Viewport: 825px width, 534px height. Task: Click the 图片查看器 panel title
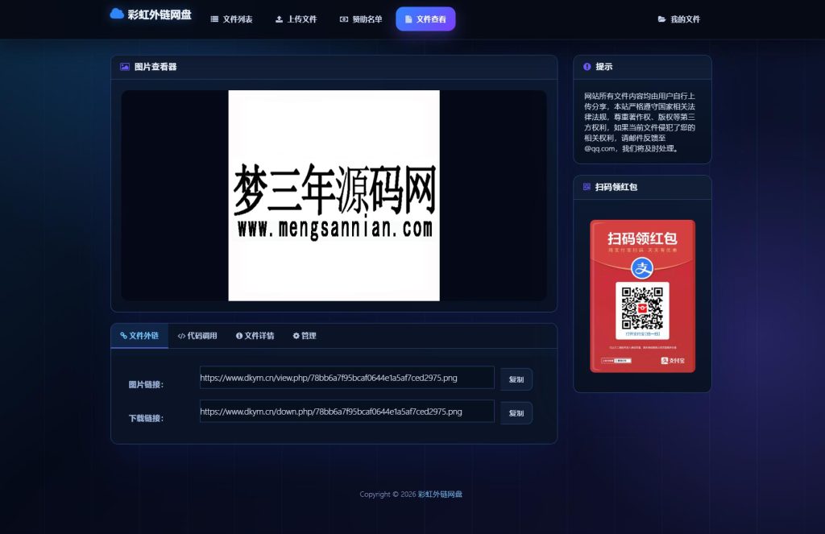[x=155, y=67]
